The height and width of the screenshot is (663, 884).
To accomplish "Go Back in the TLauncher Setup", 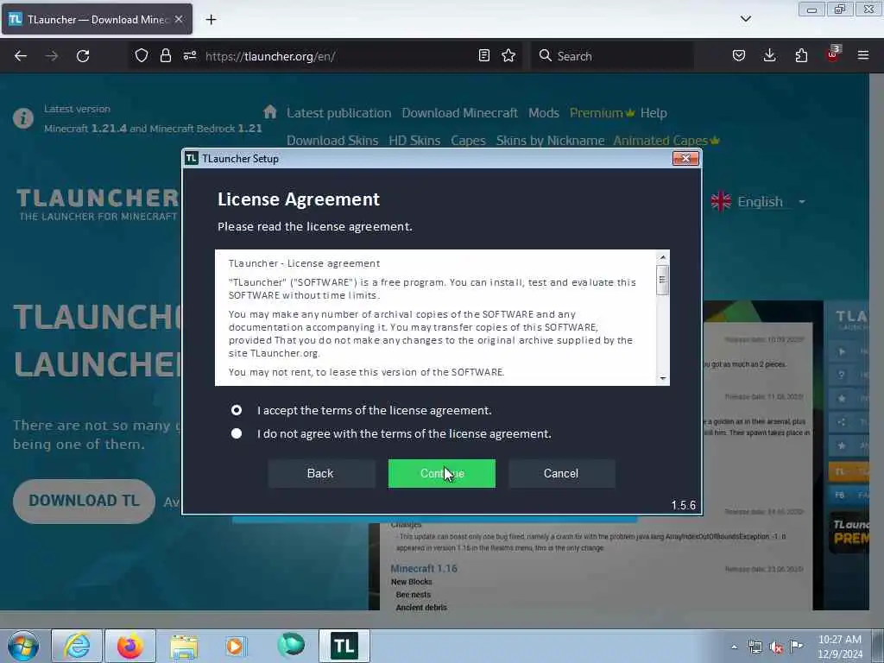I will click(320, 473).
